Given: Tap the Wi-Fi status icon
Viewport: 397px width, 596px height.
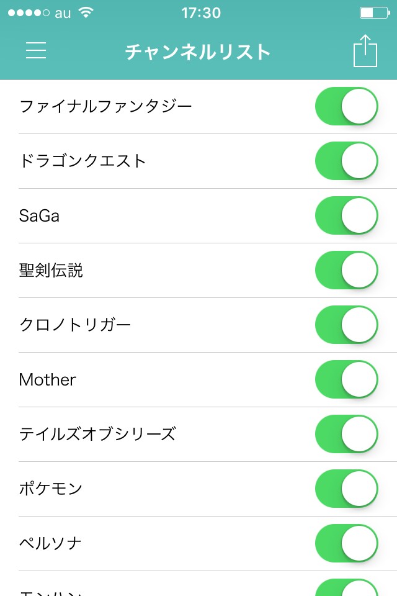Looking at the screenshot, I should [x=87, y=13].
